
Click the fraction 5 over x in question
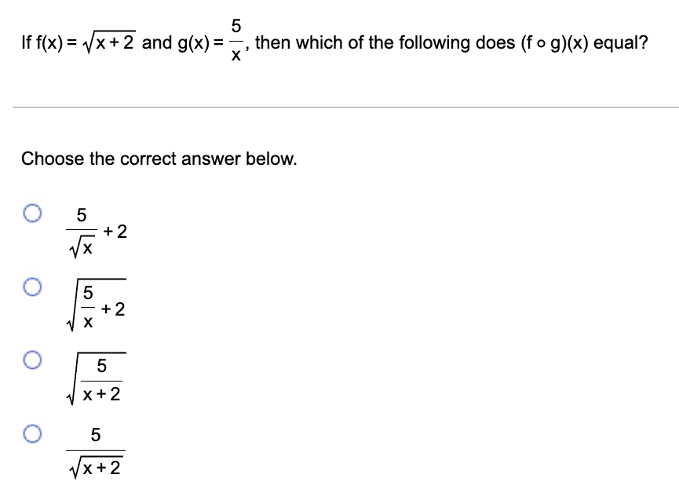click(235, 41)
